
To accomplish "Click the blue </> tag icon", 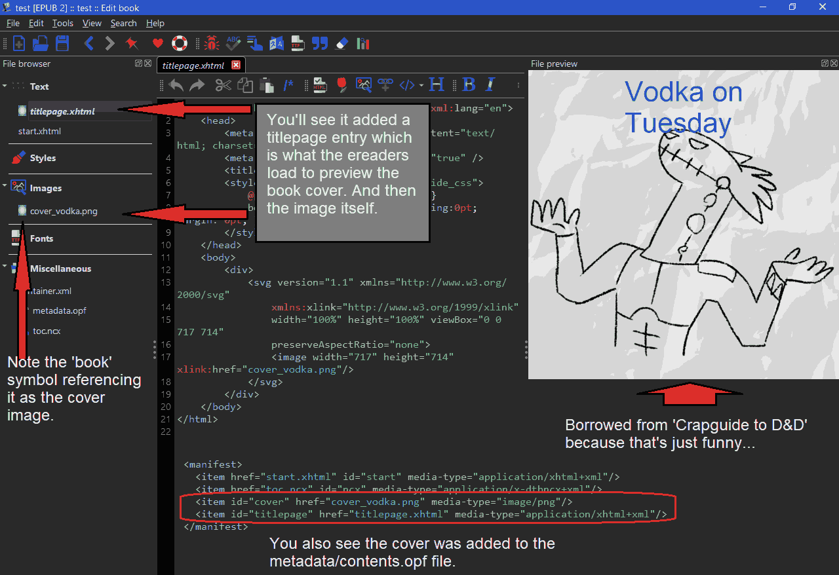I will click(x=407, y=84).
